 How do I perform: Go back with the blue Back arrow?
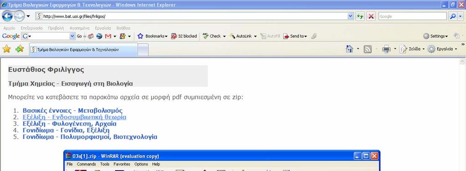[x=7, y=16]
